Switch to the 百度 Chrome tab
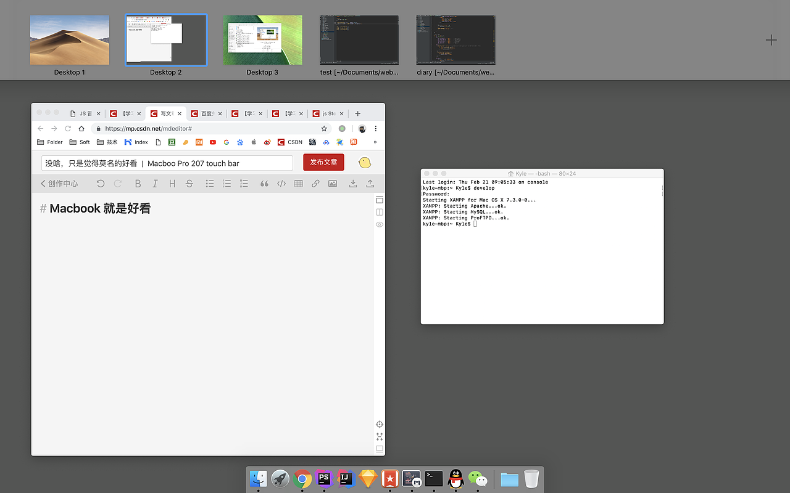The width and height of the screenshot is (790, 493). pos(206,113)
